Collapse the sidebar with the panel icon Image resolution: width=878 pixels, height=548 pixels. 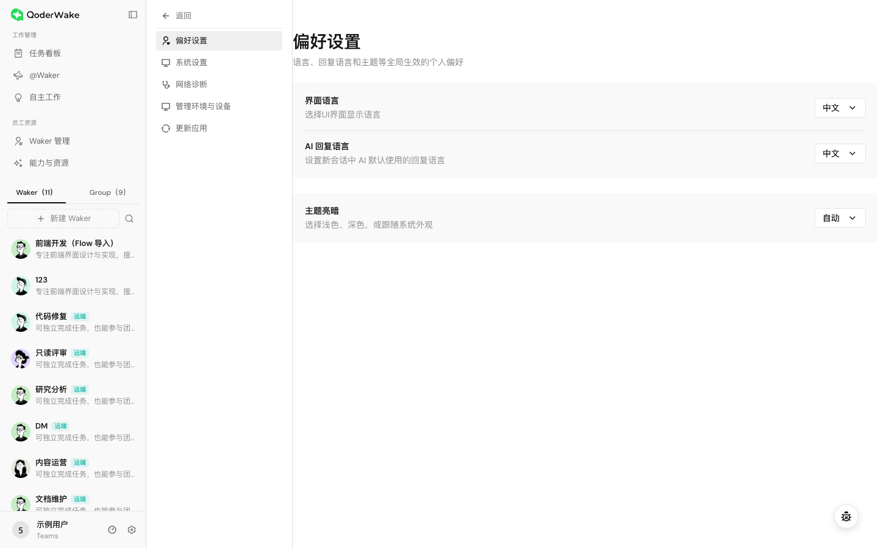133,15
